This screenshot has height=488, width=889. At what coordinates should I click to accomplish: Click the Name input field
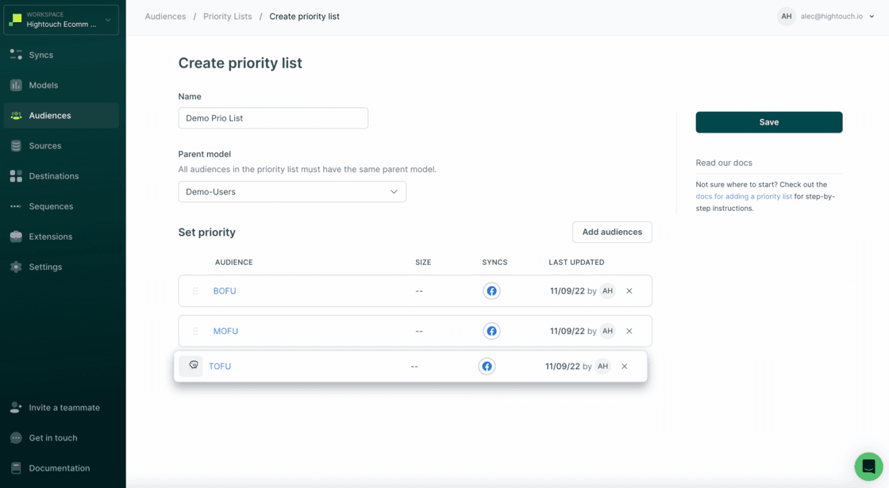[x=273, y=117]
